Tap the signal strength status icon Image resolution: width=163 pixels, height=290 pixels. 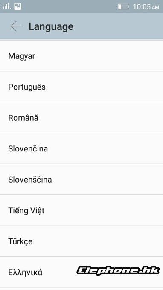(x=6, y=6)
